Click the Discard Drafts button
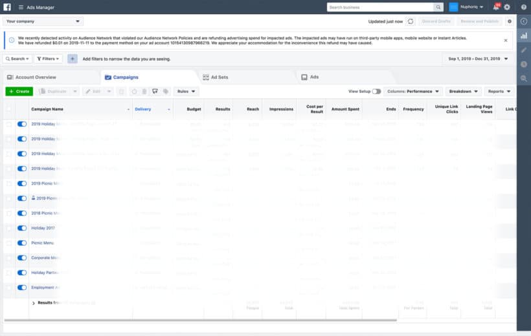The width and height of the screenshot is (531, 336). tap(436, 21)
